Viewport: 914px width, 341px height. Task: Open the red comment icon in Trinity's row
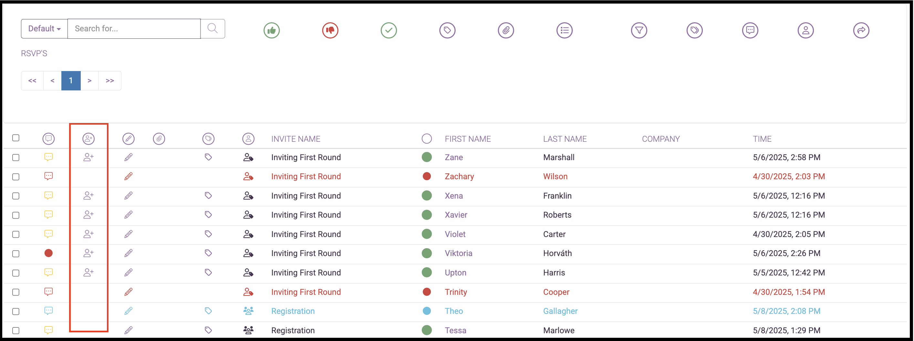click(49, 292)
